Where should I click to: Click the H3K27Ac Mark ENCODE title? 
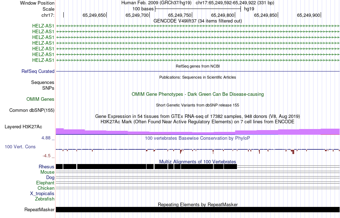tap(198, 122)
